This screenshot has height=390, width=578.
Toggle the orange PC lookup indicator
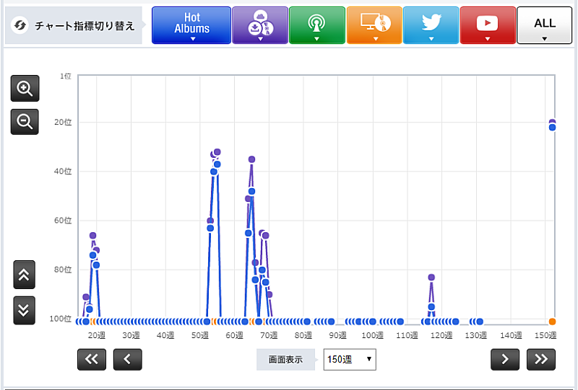tap(374, 25)
